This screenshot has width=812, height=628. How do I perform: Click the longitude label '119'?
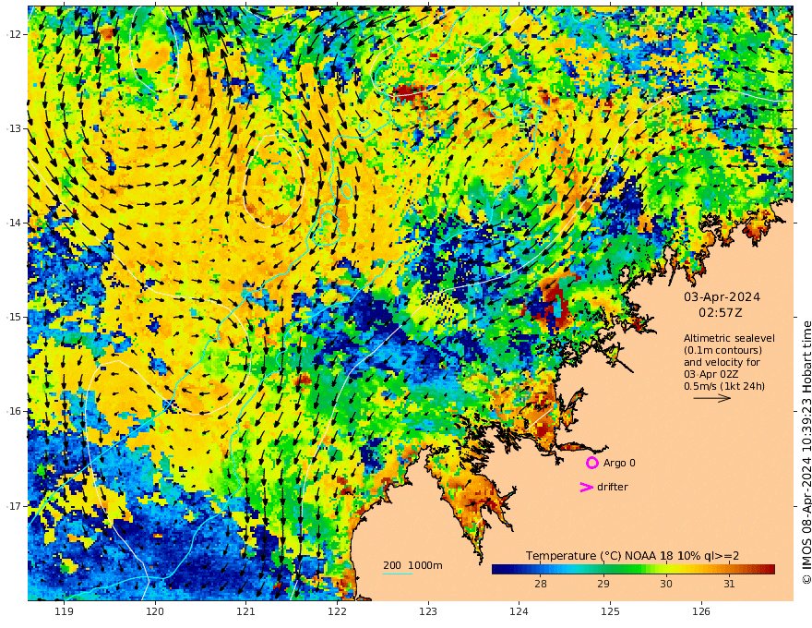coord(64,611)
